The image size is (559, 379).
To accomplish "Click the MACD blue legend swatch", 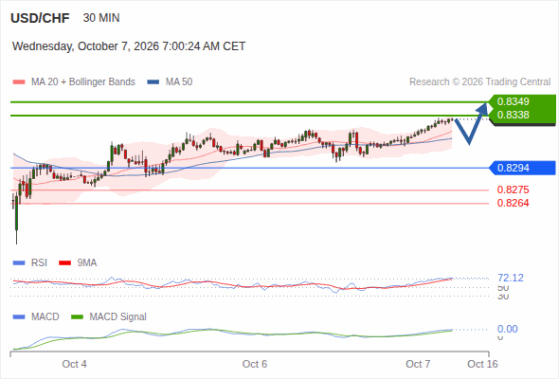I will [19, 317].
